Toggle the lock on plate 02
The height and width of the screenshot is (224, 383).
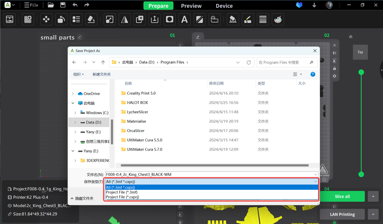click(x=335, y=68)
